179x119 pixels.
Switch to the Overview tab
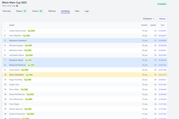[x=7, y=11]
